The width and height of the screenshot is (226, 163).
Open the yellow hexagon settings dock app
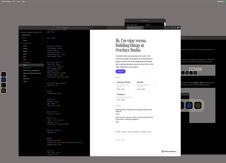[x=4, y=91]
